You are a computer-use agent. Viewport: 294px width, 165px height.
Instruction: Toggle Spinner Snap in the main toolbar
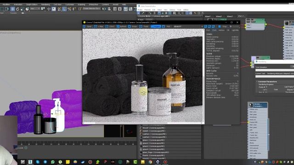click(74, 9)
